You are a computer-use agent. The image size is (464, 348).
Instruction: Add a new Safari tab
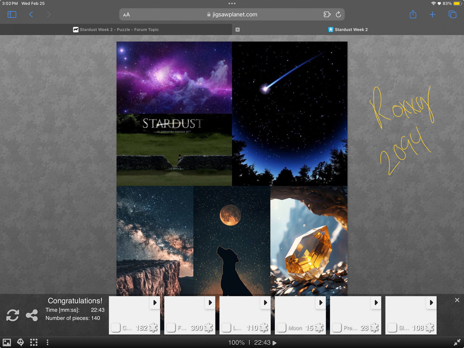(432, 14)
